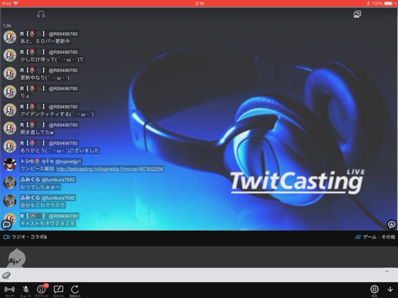Viewport: 398px width, 298px height.
Task: Tap the comment 自分もこれでラスで
Action: 43,205
